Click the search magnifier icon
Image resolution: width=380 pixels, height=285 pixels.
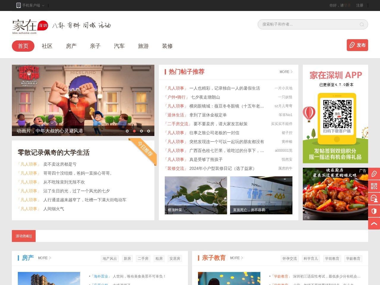[x=362, y=24]
